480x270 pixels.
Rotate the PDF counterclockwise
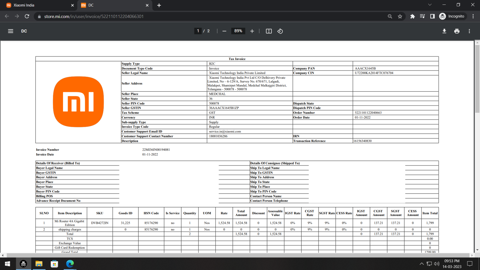click(x=280, y=31)
